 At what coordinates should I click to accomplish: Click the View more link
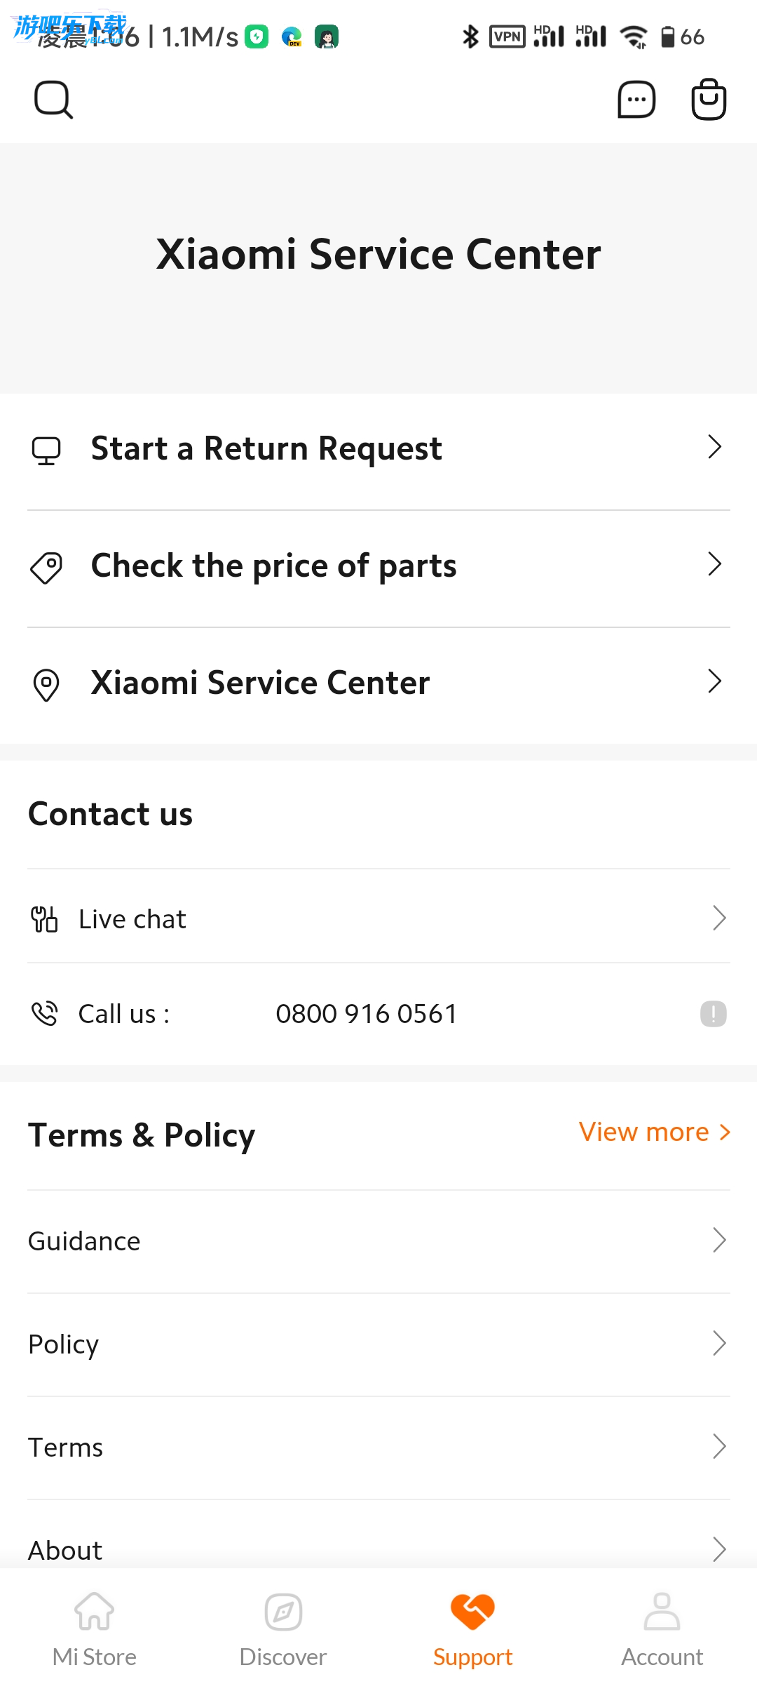click(x=654, y=1132)
